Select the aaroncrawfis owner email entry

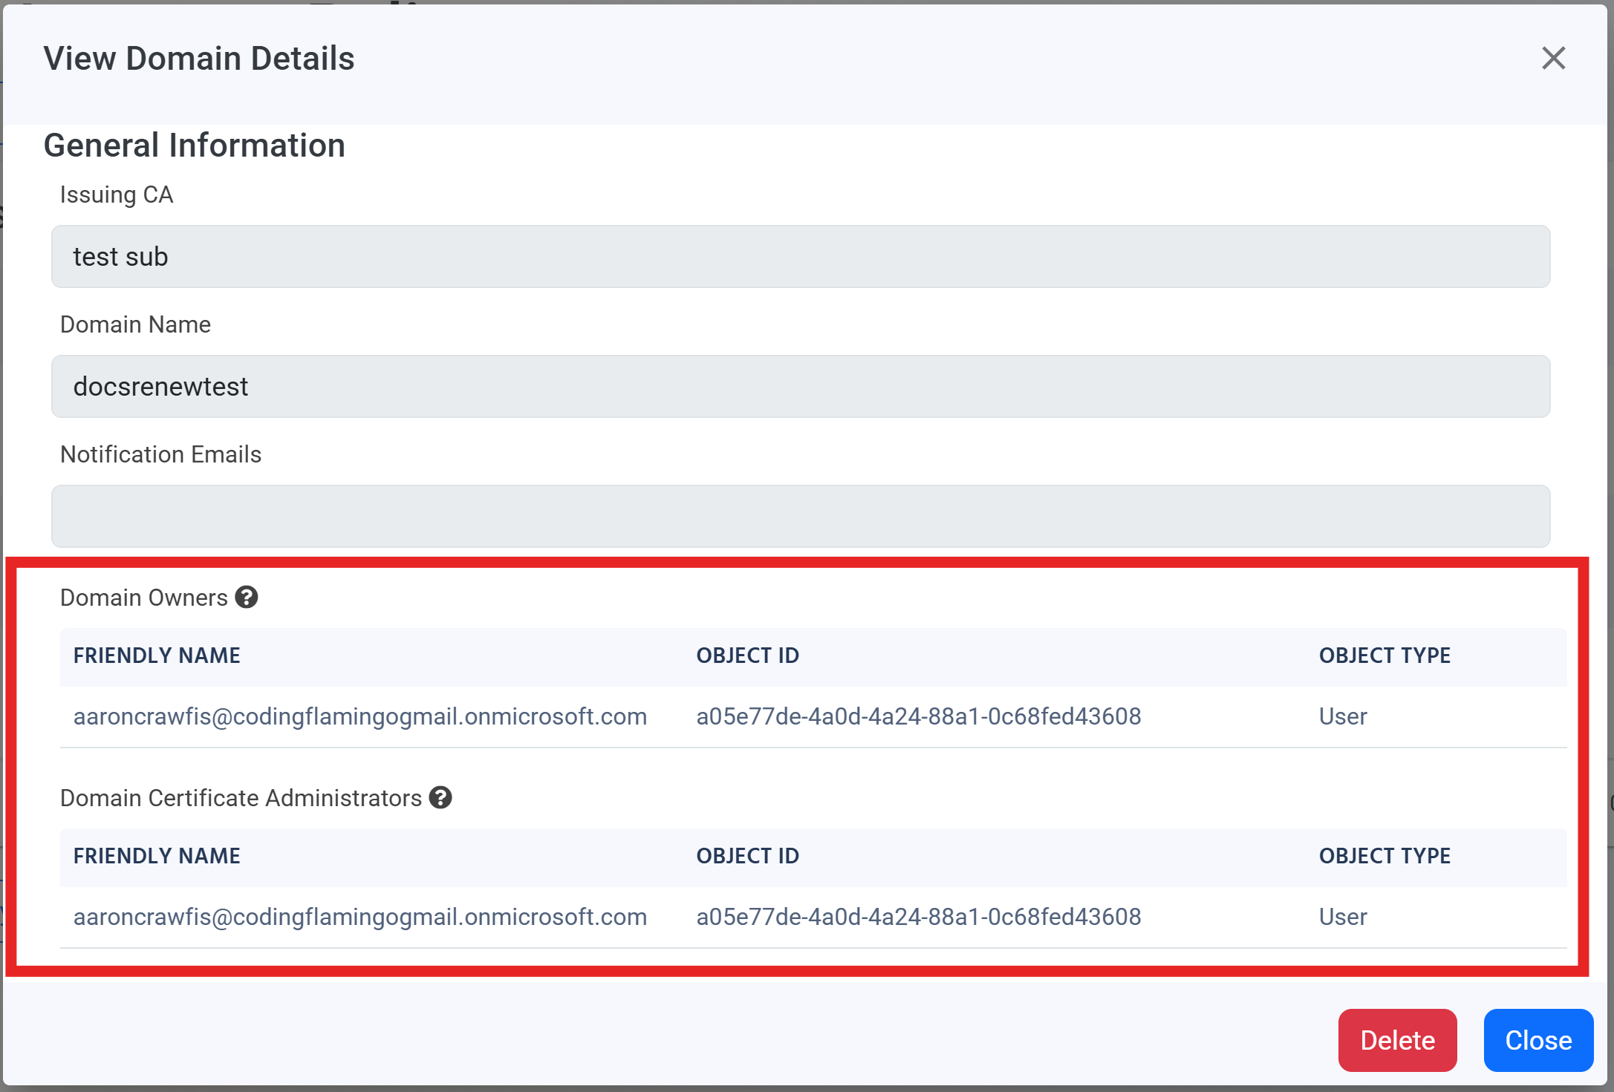(360, 716)
